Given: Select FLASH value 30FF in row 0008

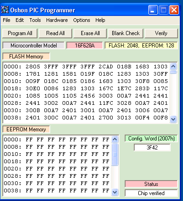Looking at the screenshot, I should [161, 74].
